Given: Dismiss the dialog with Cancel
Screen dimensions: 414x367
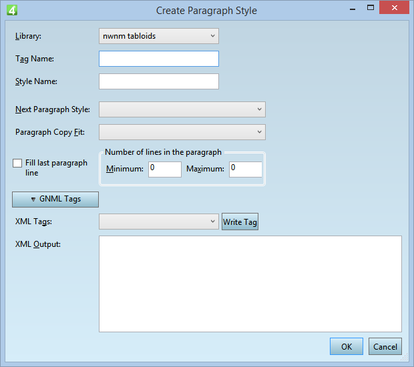Looking at the screenshot, I should 385,346.
